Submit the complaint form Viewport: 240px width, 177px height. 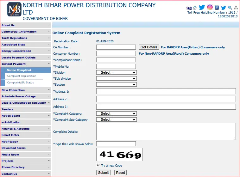(103, 173)
